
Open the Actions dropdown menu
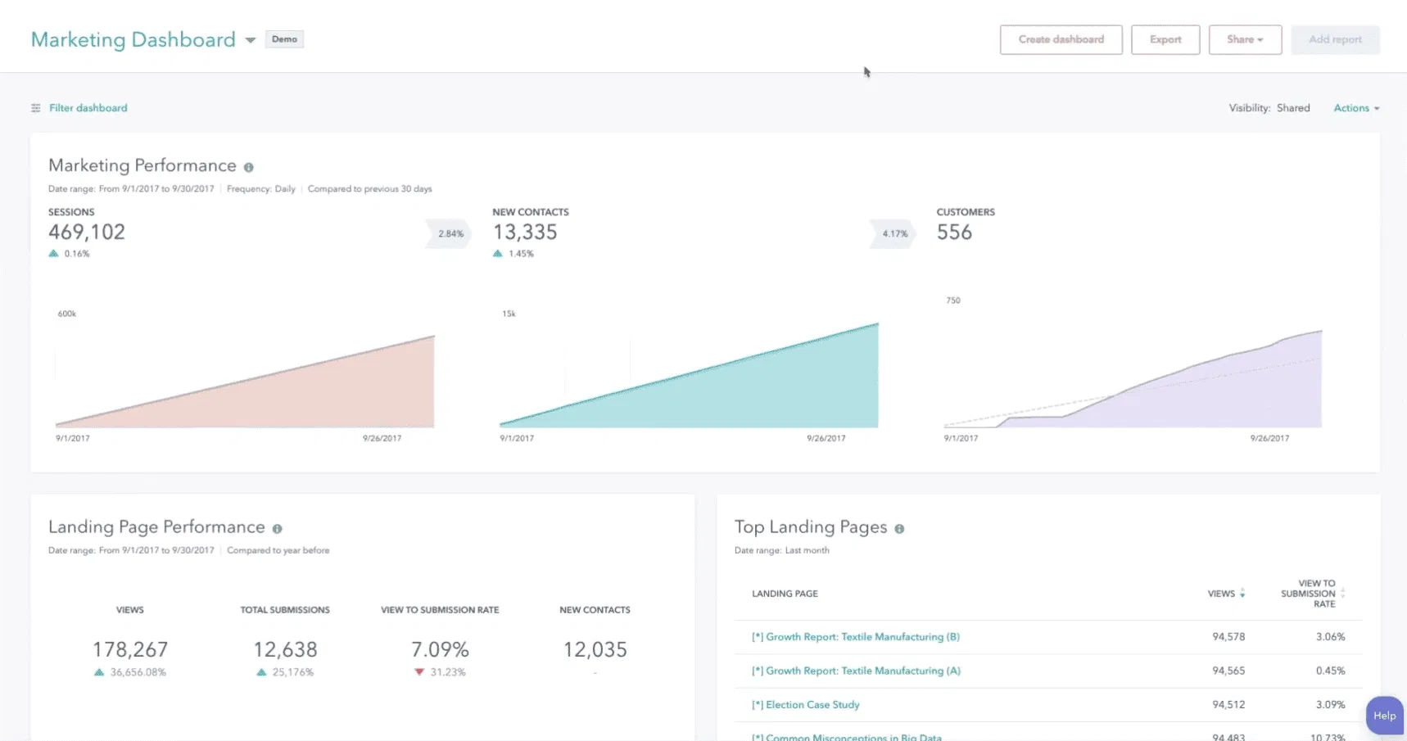click(x=1356, y=108)
